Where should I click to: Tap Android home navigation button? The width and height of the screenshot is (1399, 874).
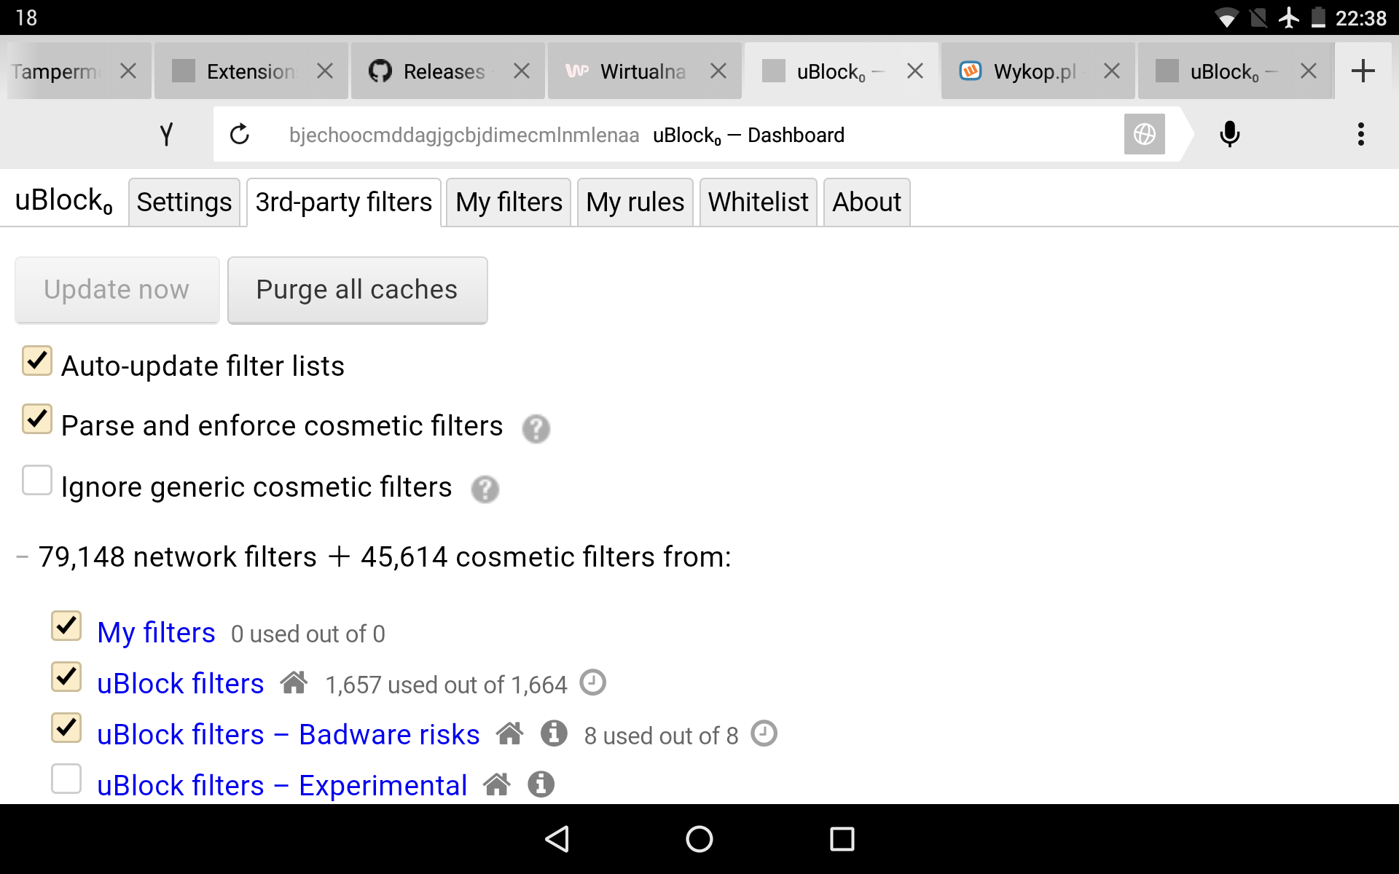[x=699, y=838]
